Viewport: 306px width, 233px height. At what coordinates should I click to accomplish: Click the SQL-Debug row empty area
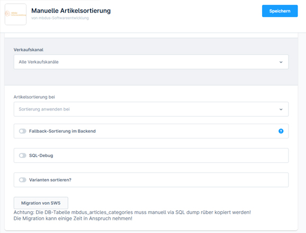pyautogui.click(x=170, y=155)
